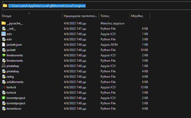Screen dimensions: 191x118
Task: Click the date cell of the solidtorrents row
Action: tap(75, 82)
